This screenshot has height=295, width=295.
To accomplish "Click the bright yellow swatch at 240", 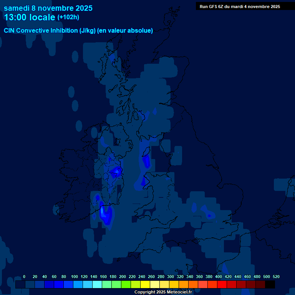I will [145, 285].
